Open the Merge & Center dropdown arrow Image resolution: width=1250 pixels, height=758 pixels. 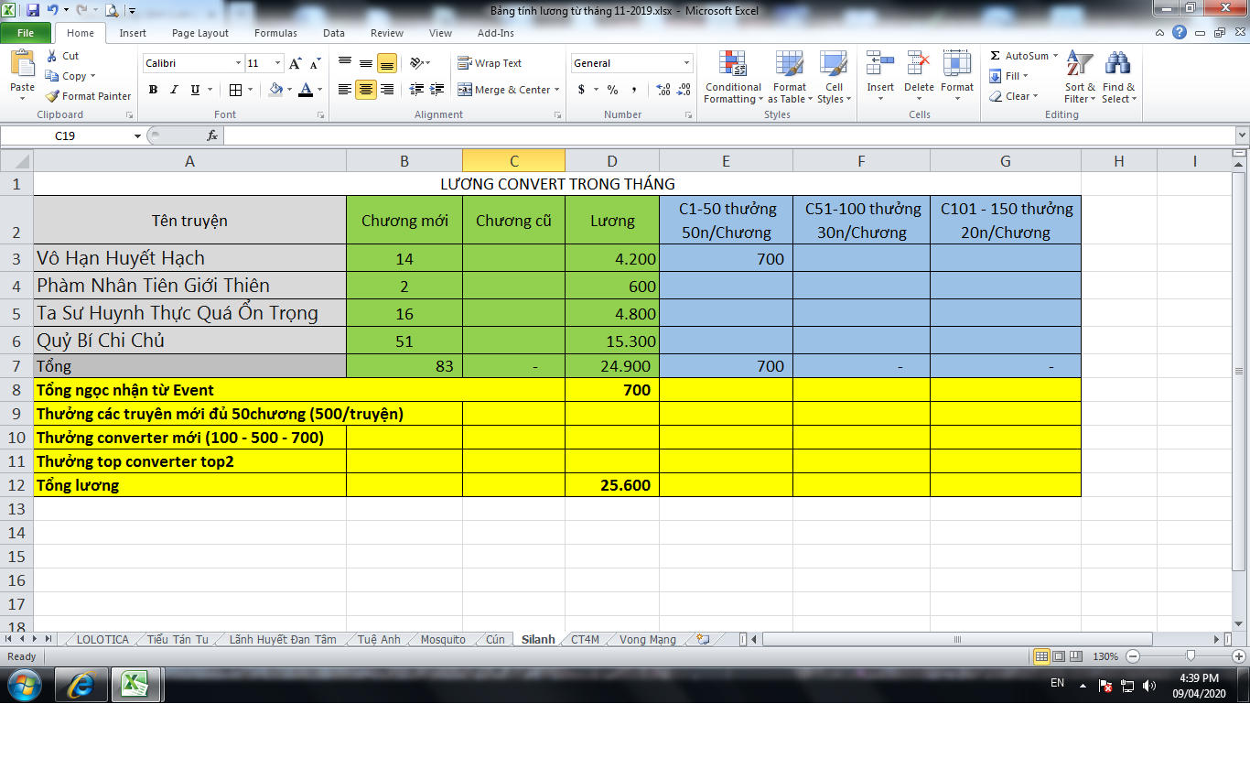click(557, 90)
